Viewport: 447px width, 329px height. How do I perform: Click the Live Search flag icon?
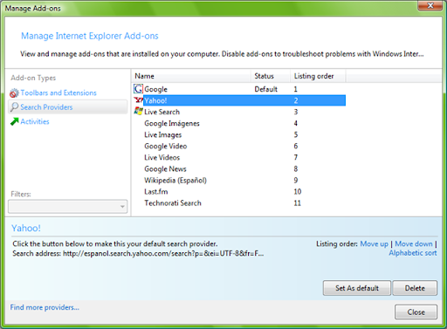pyautogui.click(x=139, y=111)
